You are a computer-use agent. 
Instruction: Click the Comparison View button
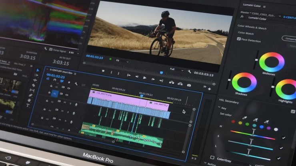[288, 38]
